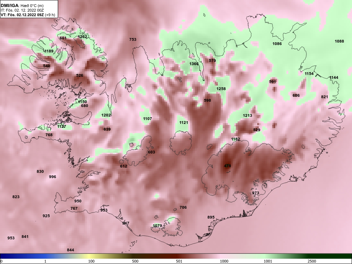This screenshot has width=352, height=264.
Task: Select the 598 value label
Action: click(207, 100)
